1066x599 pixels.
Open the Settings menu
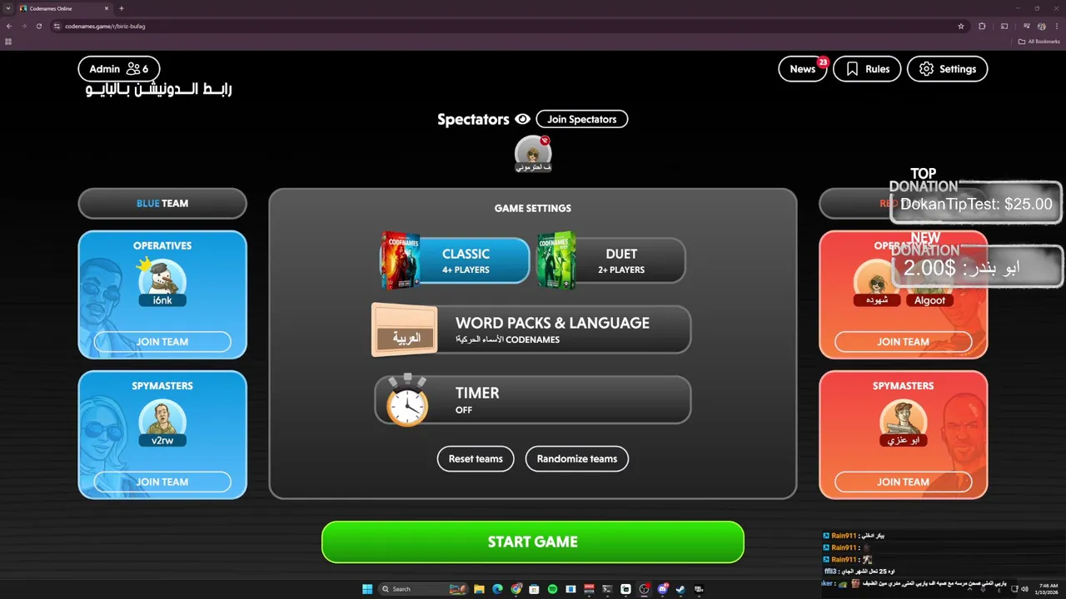coord(948,69)
